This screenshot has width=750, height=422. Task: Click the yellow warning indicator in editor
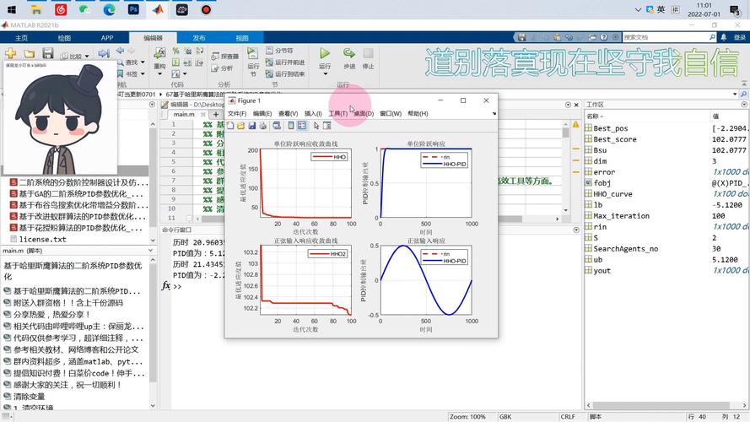(575, 125)
